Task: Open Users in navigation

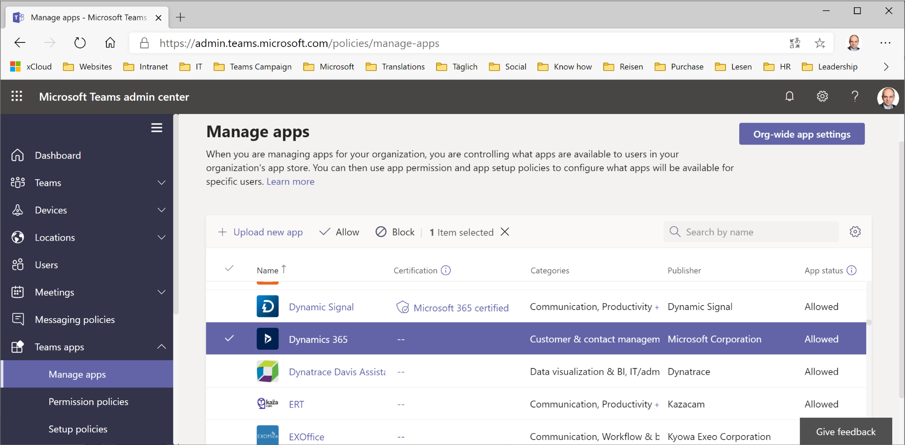Action: coord(87,264)
